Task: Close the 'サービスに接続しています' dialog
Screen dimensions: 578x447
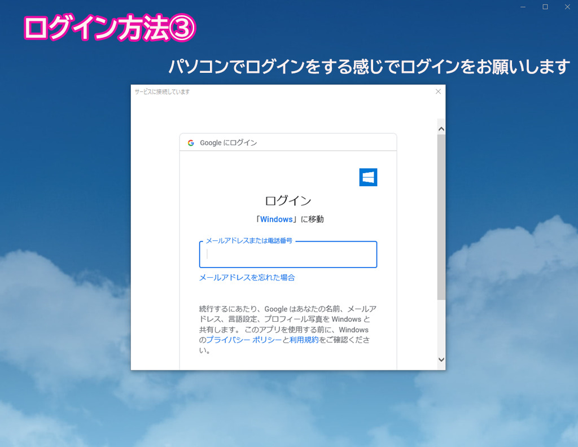Action: (x=438, y=91)
